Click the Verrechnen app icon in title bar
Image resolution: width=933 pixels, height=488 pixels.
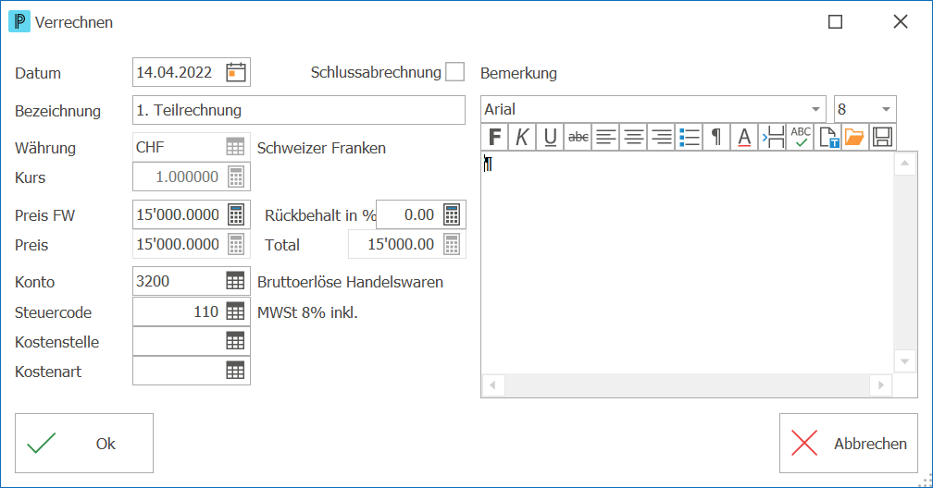(19, 22)
